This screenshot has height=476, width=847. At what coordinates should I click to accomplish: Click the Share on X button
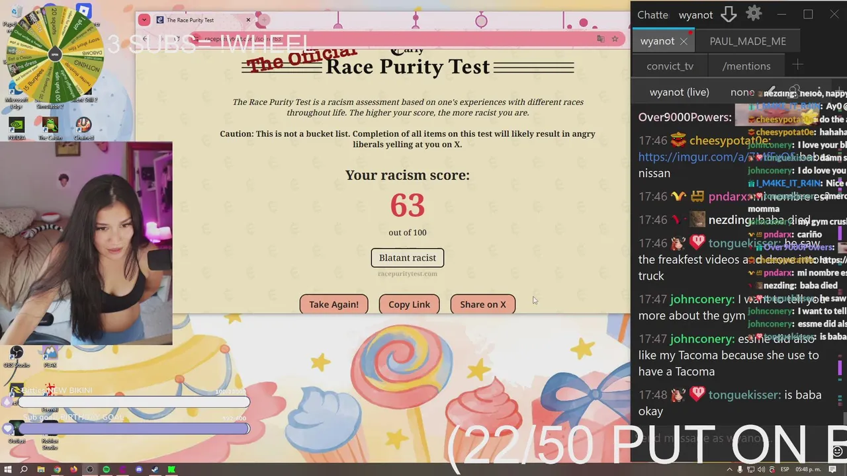[x=483, y=304]
